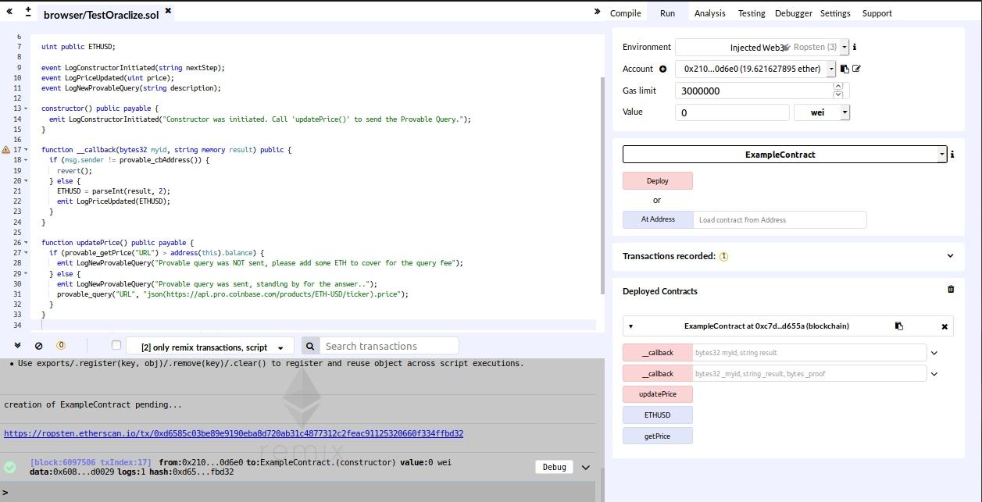Decrease the gas limit with stepper down

(838, 94)
